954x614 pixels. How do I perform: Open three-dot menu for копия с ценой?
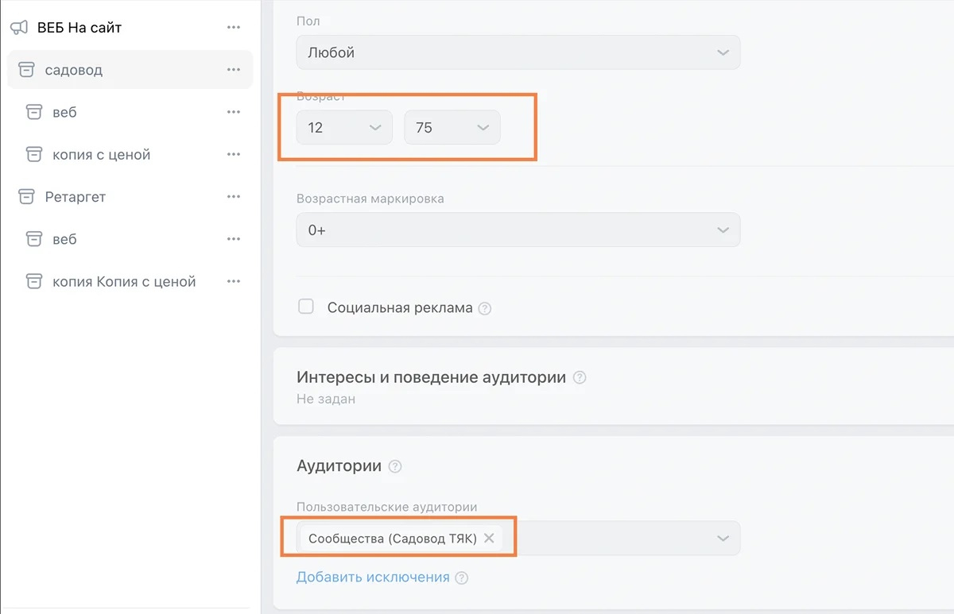233,155
